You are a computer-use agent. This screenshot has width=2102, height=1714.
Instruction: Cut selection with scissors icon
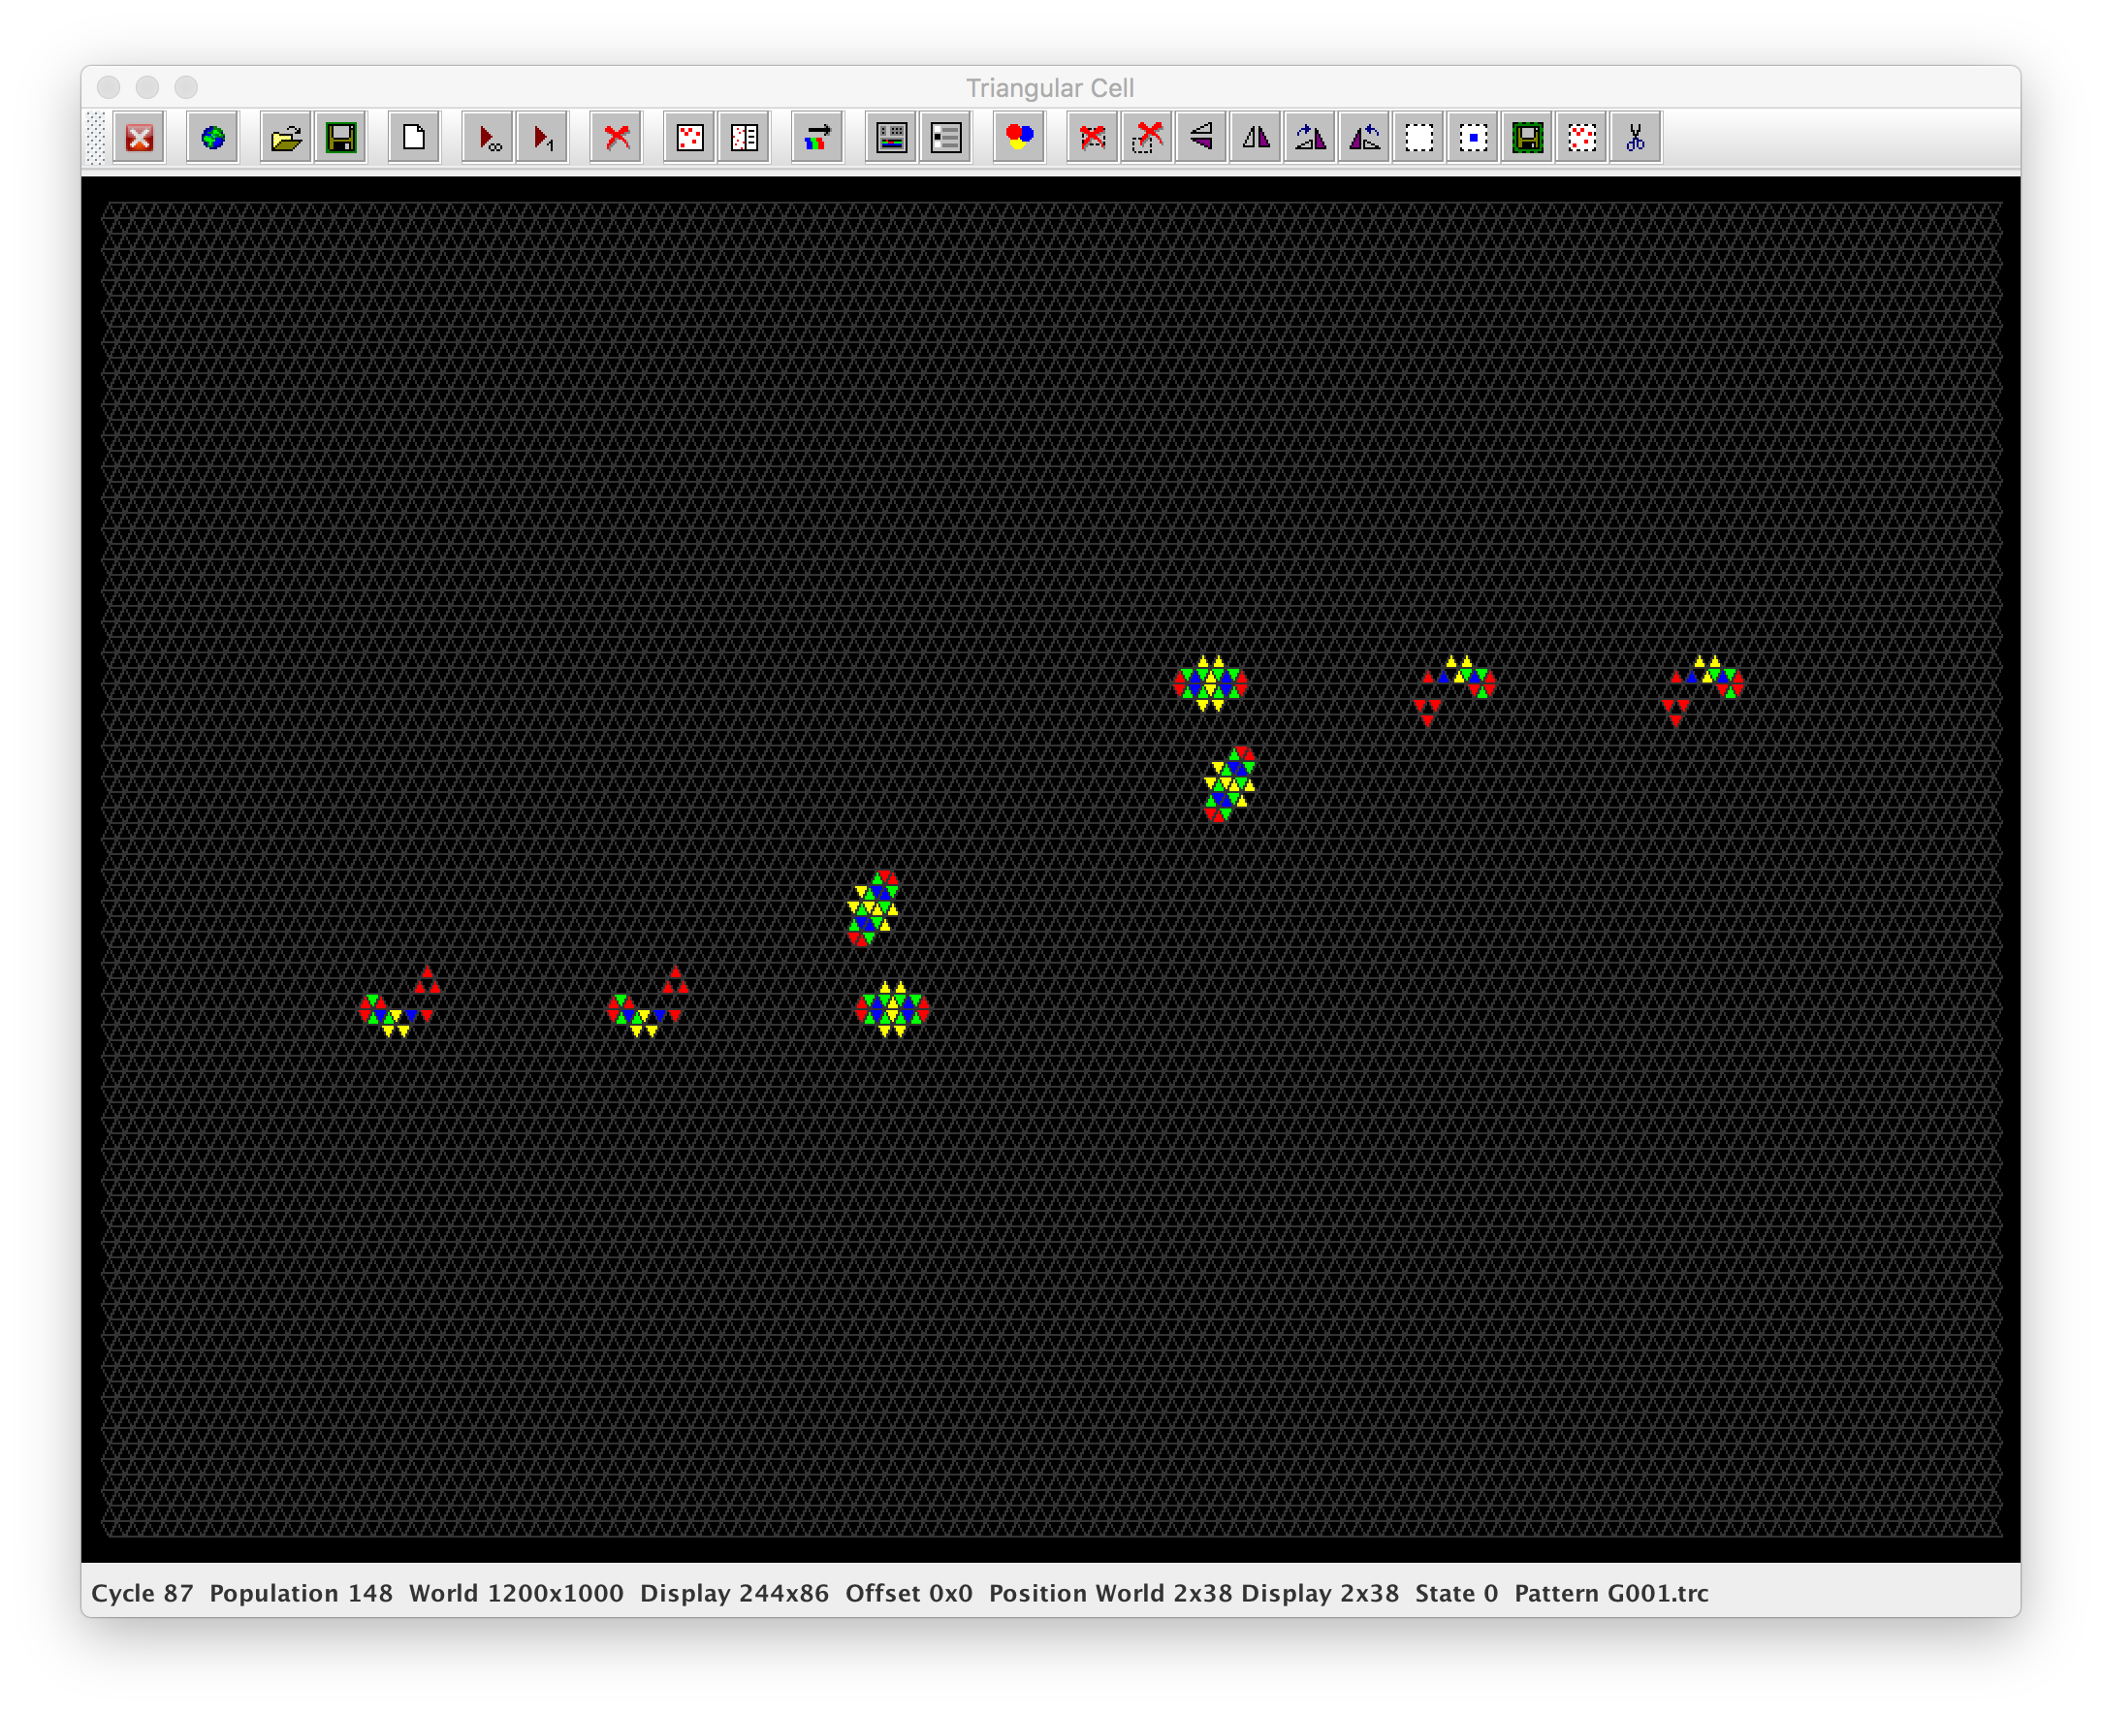pyautogui.click(x=1635, y=138)
